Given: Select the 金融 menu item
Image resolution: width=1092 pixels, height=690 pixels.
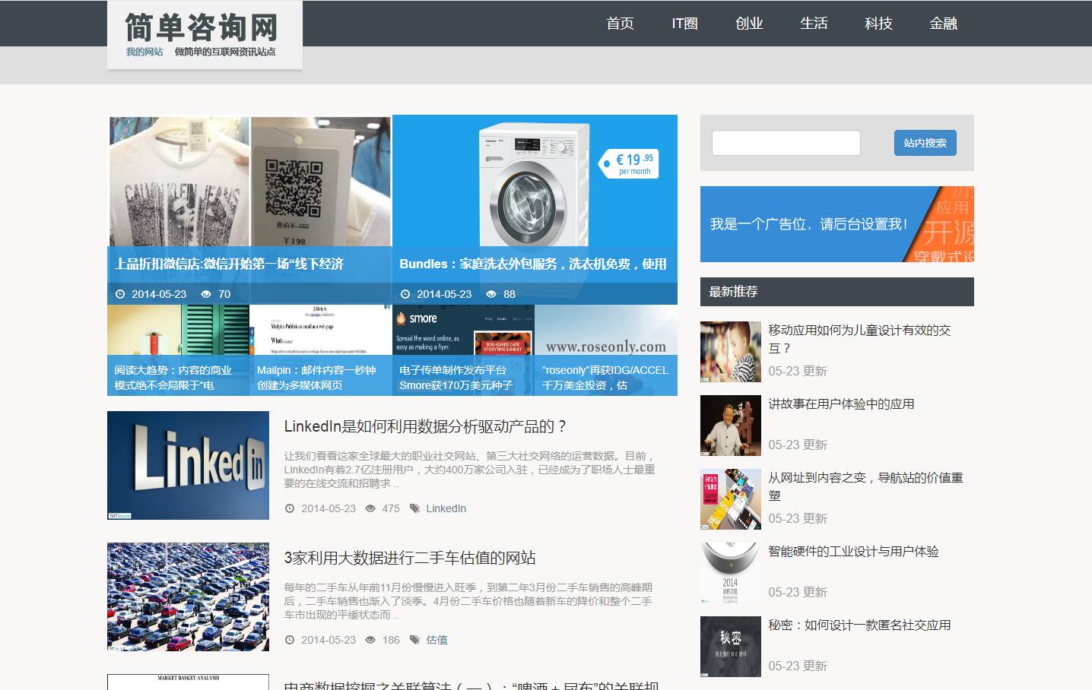Looking at the screenshot, I should (943, 24).
